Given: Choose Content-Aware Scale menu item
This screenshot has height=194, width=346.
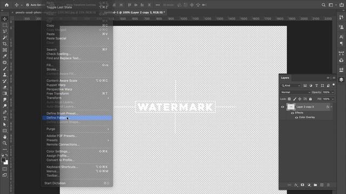Looking at the screenshot, I should [77, 81].
